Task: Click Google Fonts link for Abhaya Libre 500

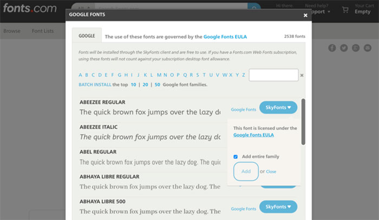Action: (x=244, y=209)
